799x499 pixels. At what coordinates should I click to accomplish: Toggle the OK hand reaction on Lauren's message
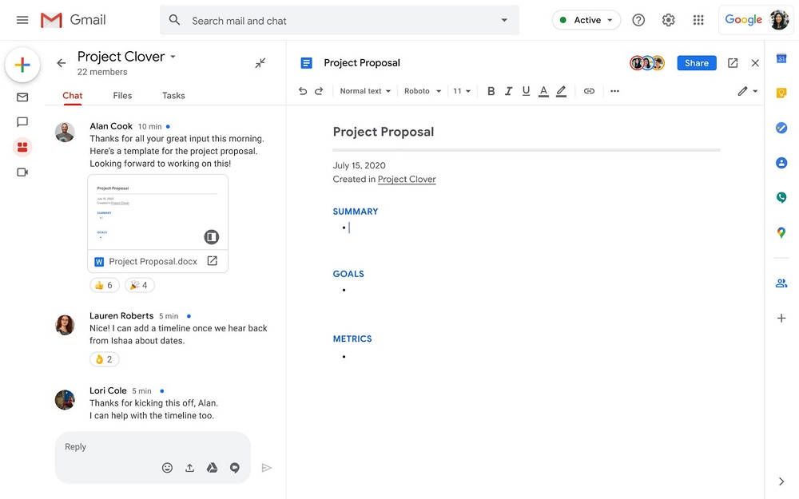click(105, 359)
